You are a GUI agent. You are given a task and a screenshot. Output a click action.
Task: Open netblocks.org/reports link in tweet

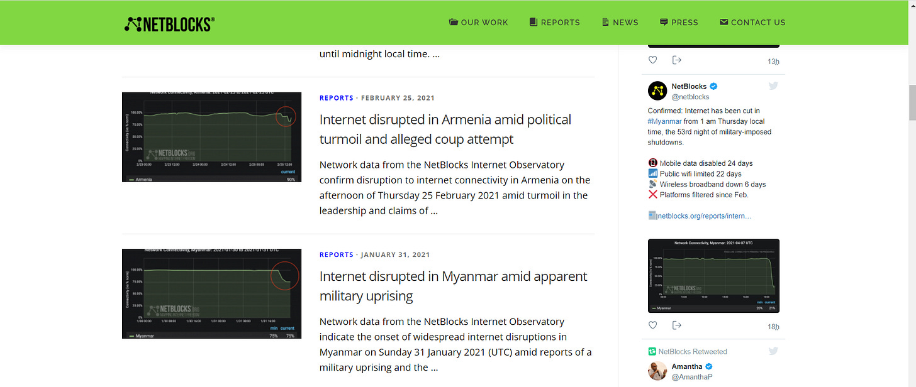(x=704, y=215)
